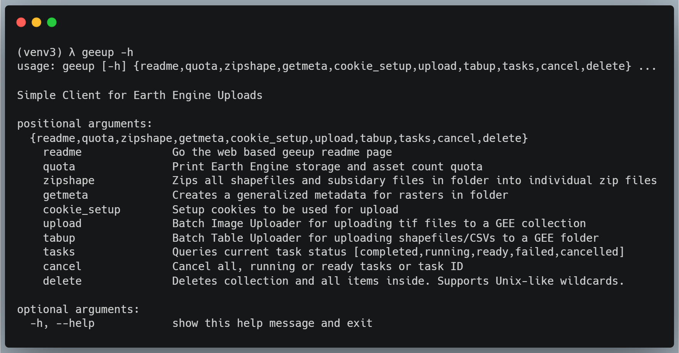Click the 'geeup -h' command prompt line
Image resolution: width=679 pixels, height=353 pixels.
(75, 52)
